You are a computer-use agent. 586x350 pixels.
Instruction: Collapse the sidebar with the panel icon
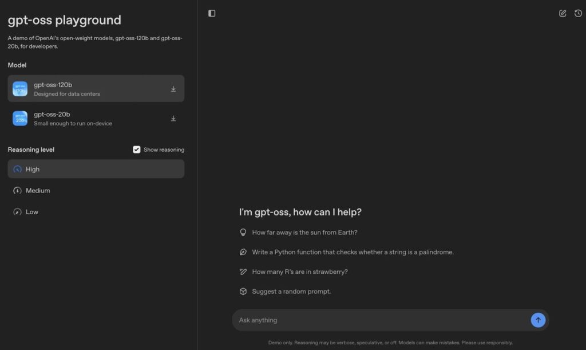click(x=212, y=13)
